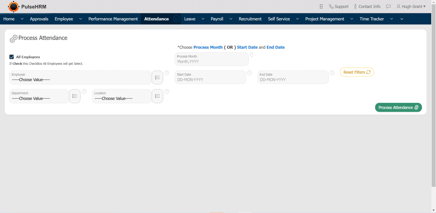Click the Reset Filters button
This screenshot has width=436, height=213.
(357, 72)
